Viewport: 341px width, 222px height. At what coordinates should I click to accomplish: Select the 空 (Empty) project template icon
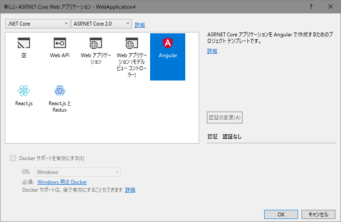24,43
